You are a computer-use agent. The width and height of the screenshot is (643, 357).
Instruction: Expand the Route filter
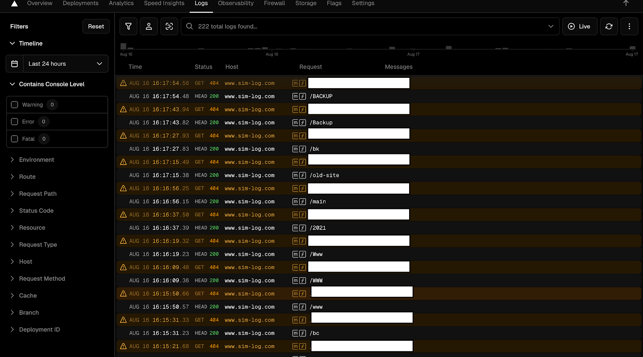(x=23, y=176)
